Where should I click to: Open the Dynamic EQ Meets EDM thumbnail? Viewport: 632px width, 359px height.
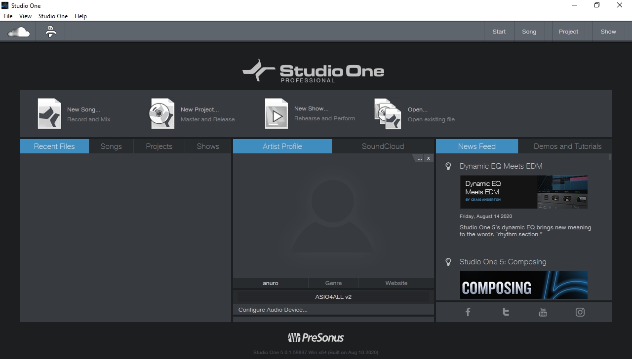523,192
